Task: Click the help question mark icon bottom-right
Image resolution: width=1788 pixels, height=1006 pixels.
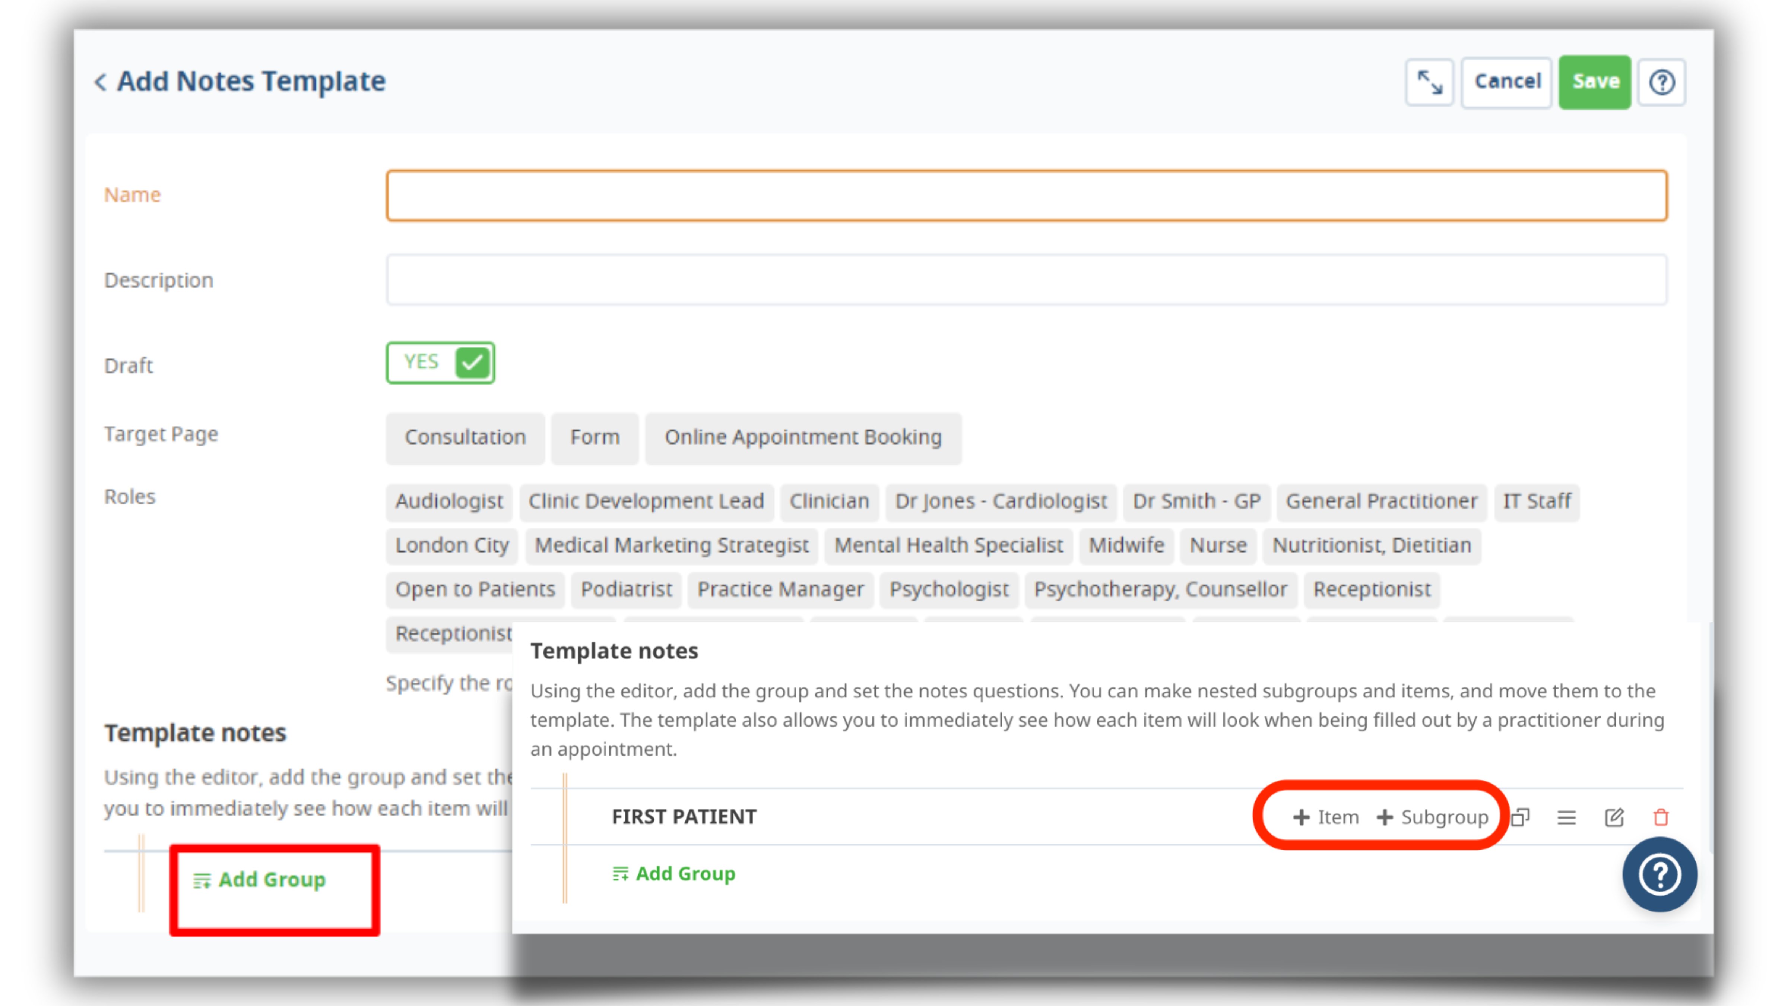Action: click(x=1660, y=876)
